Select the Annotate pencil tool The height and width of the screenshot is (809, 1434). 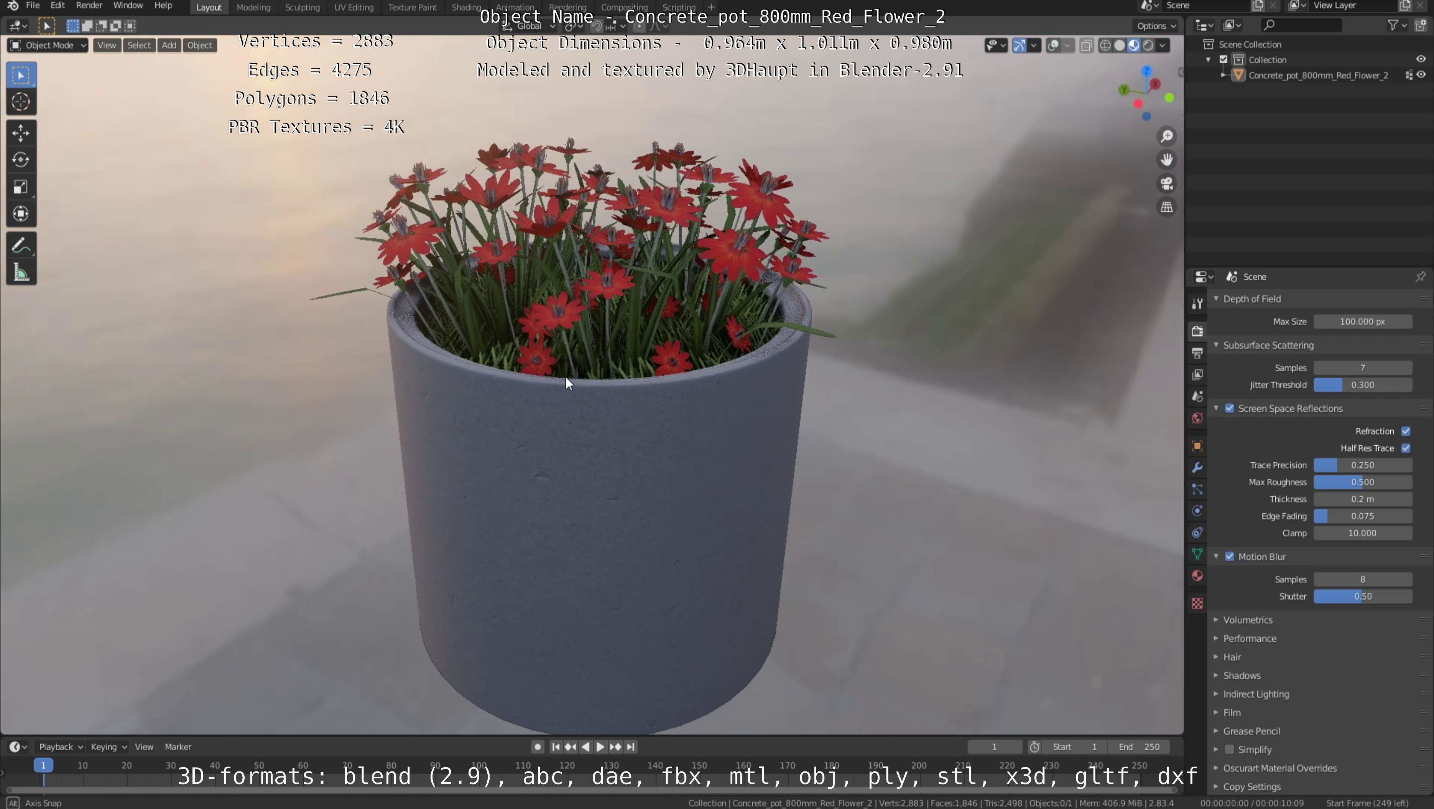click(x=21, y=245)
